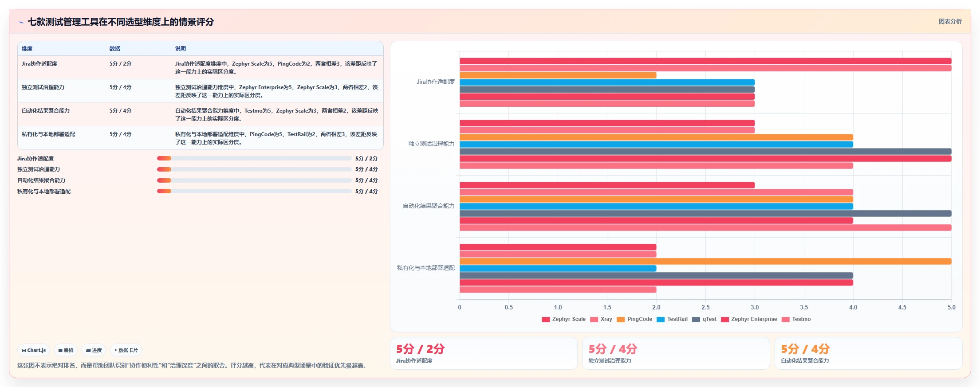Screen dimensions: 980x387
Task: Click the gray qTest bar in 自动化结果聚合能力 group
Action: point(705,214)
